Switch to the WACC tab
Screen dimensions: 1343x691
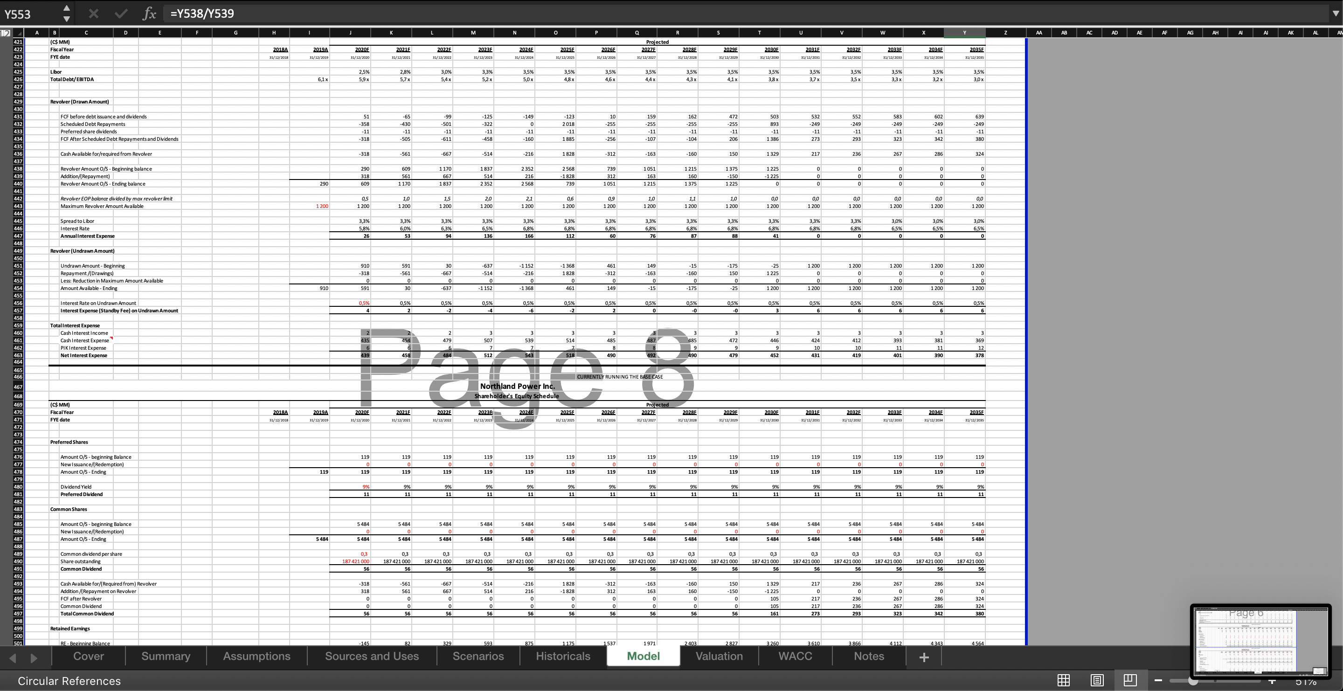point(795,656)
